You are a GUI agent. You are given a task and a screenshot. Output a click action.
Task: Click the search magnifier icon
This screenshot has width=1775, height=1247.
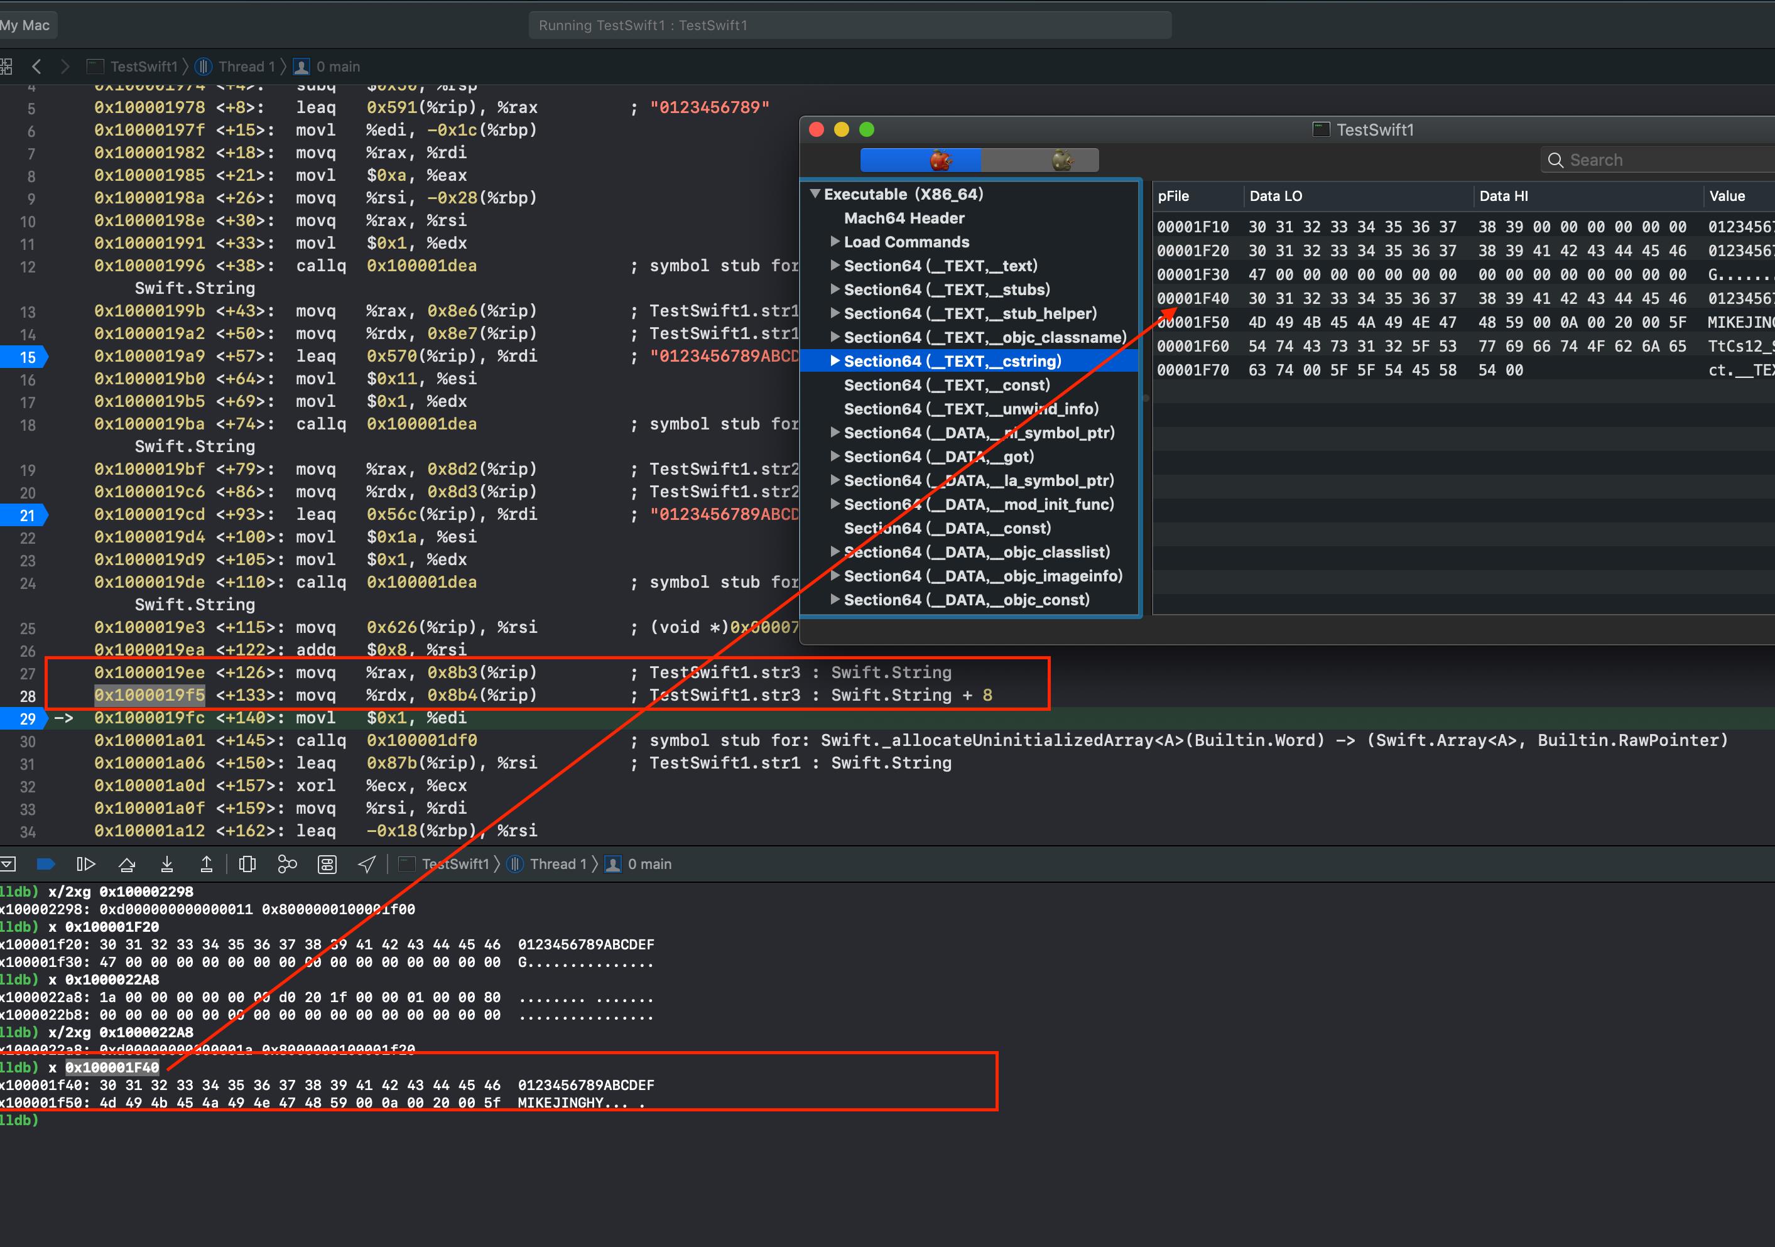click(1555, 160)
